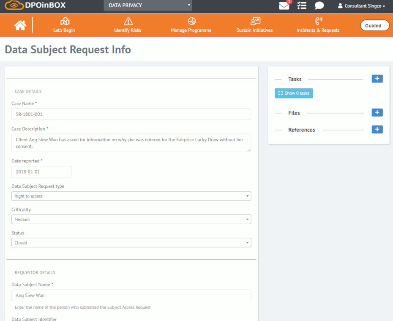This screenshot has height=321, width=393.
Task: Open the Criticality dropdown
Action: click(x=131, y=219)
